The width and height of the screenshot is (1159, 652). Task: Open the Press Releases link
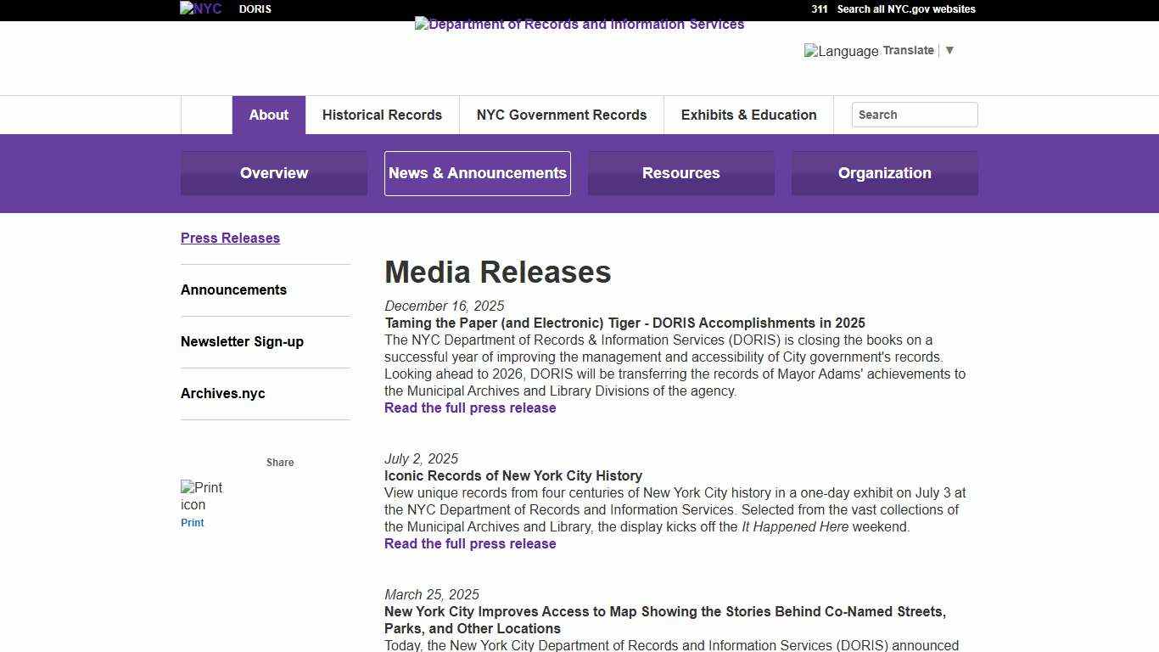click(230, 238)
